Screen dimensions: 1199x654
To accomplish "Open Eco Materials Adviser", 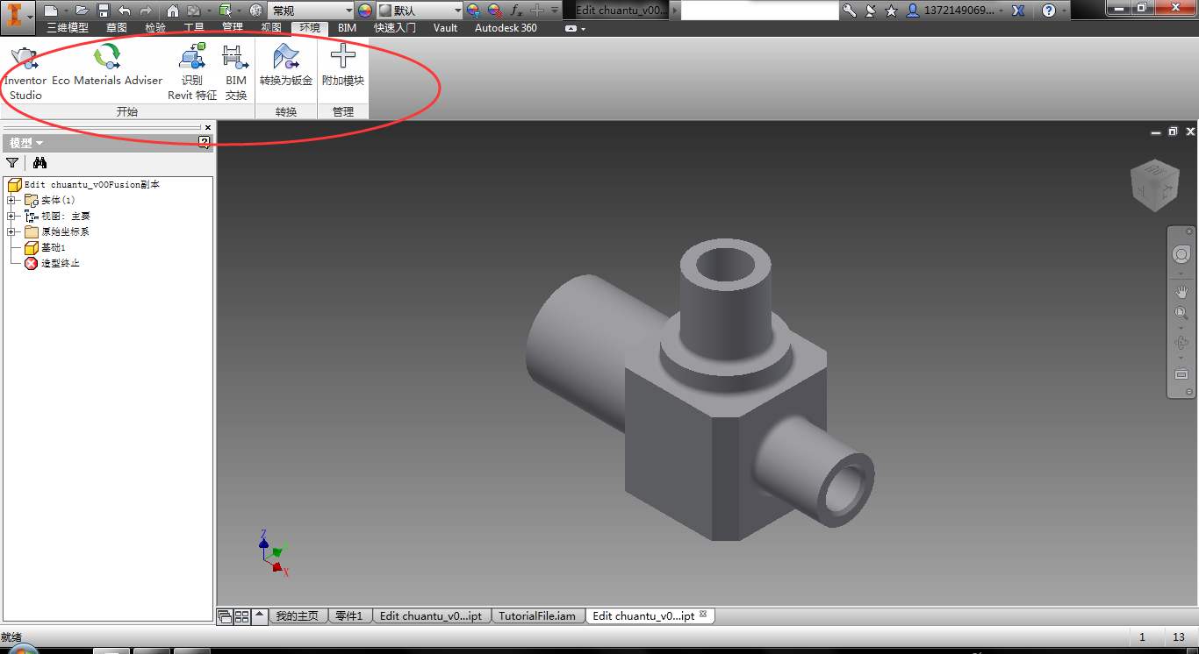I will [x=107, y=66].
